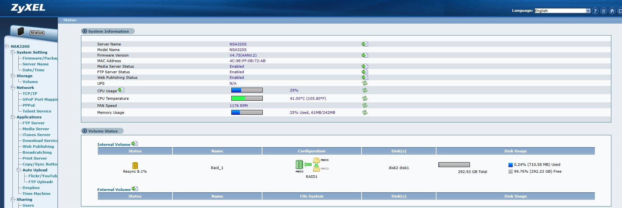The height and width of the screenshot is (208, 622).
Task: Click the grey Free legend swatch
Action: (510, 171)
